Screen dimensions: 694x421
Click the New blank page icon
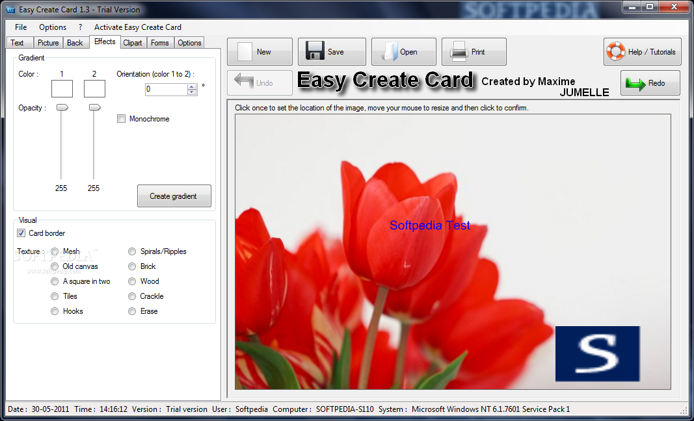245,52
